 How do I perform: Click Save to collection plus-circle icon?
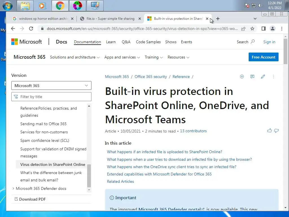(242, 77)
